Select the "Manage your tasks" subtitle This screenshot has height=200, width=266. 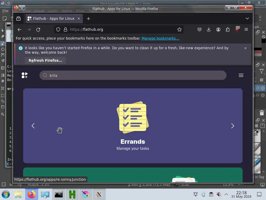coord(133,148)
